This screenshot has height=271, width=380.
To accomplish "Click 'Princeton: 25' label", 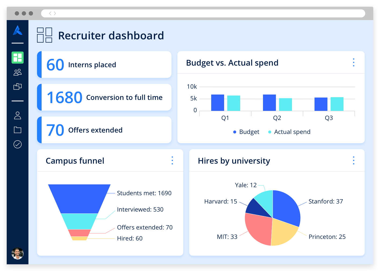I will 327,237.
